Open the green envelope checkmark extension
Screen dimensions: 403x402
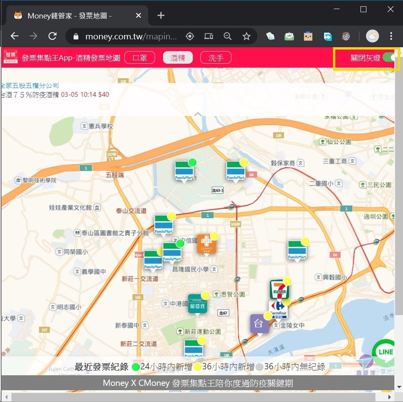289,37
